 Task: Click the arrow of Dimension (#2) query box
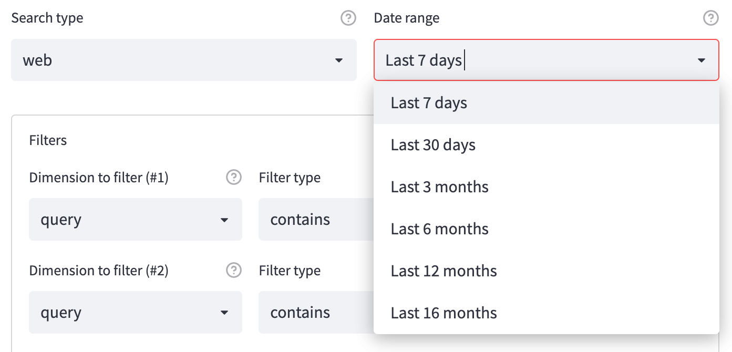pyautogui.click(x=224, y=313)
